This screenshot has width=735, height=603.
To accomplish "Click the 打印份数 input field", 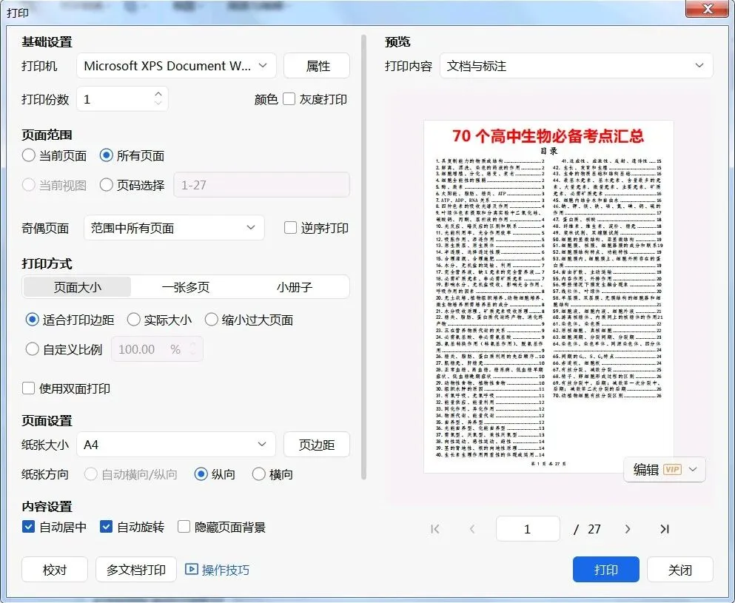I will click(x=122, y=99).
